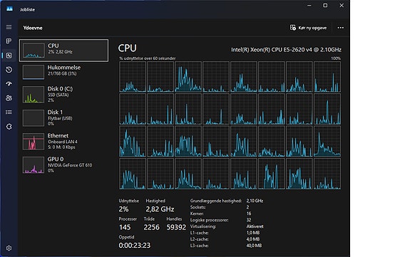The image size is (410, 257).
Task: Click the Logiske processorer label
Action: coord(209,220)
